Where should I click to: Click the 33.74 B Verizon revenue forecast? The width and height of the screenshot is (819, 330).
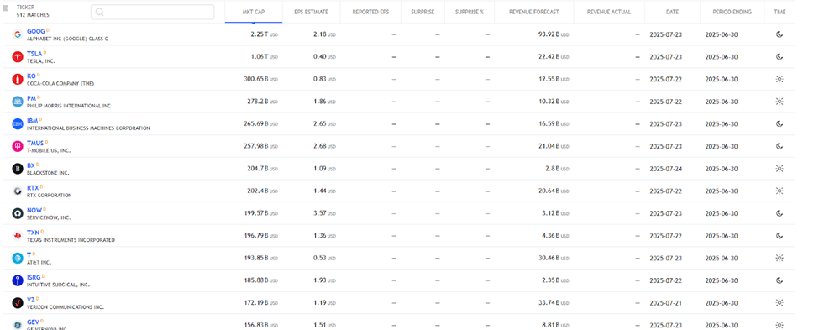[553, 303]
